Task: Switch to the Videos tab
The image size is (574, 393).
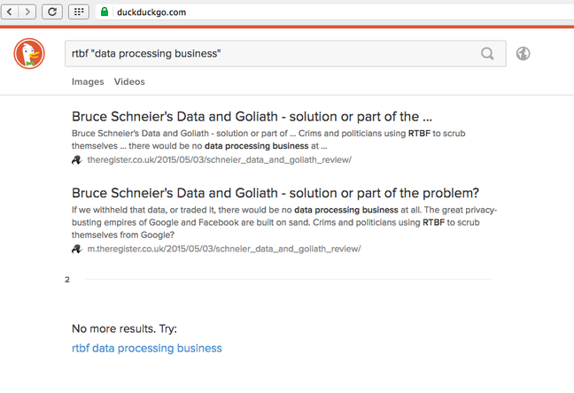Action: coord(129,81)
